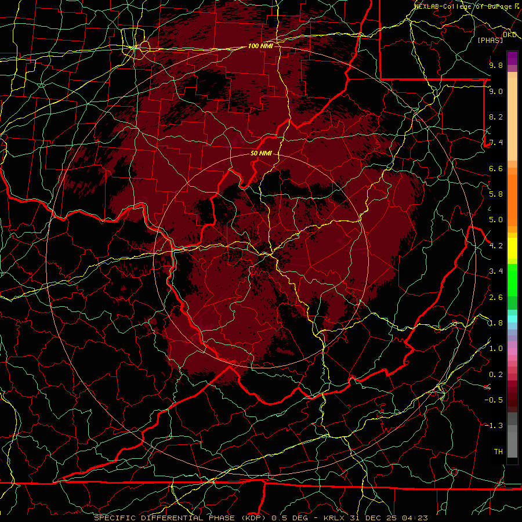Screen dimensions: 522x522
Task: Click the TH threshold label on the scale
Action: [498, 452]
